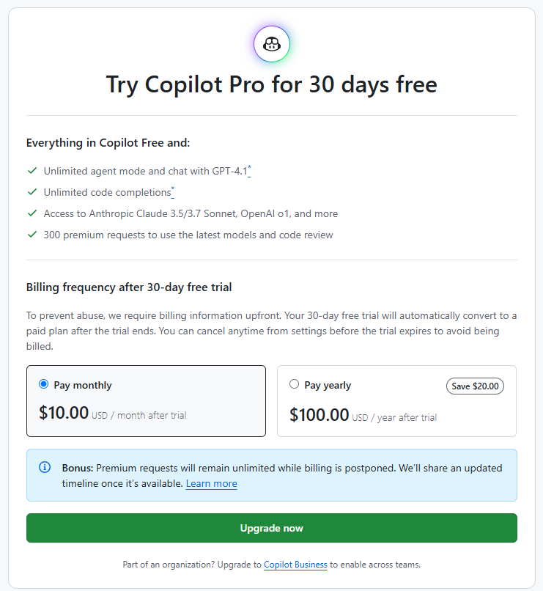This screenshot has width=543, height=591.
Task: Click checkmark beside Unlimited code completions
Action: click(32, 192)
